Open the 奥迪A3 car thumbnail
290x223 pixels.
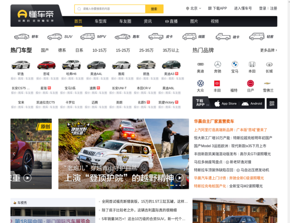171,65
